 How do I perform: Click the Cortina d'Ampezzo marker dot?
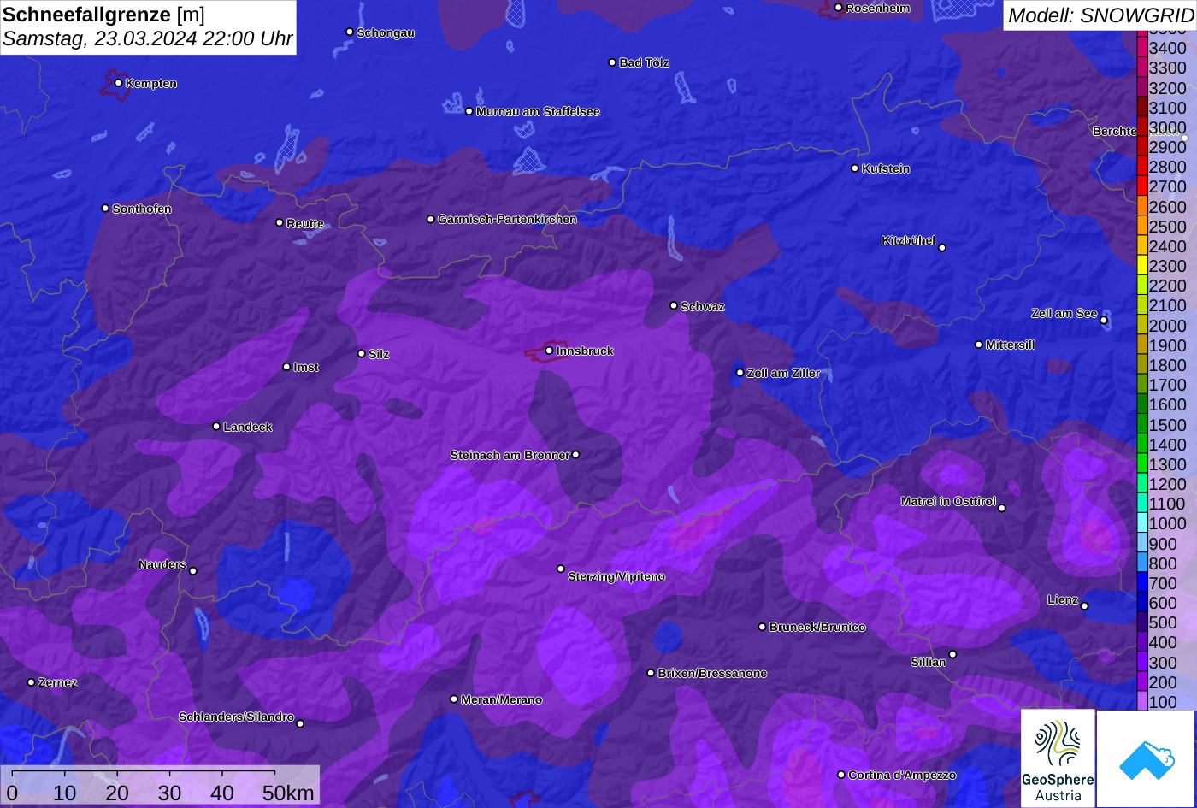click(840, 775)
